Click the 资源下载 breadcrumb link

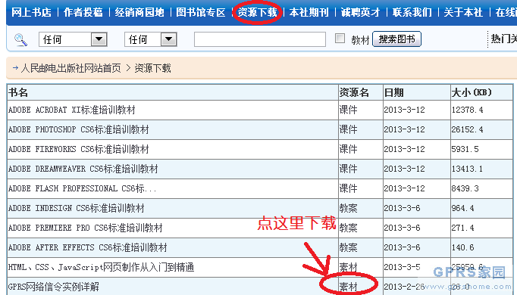point(152,68)
